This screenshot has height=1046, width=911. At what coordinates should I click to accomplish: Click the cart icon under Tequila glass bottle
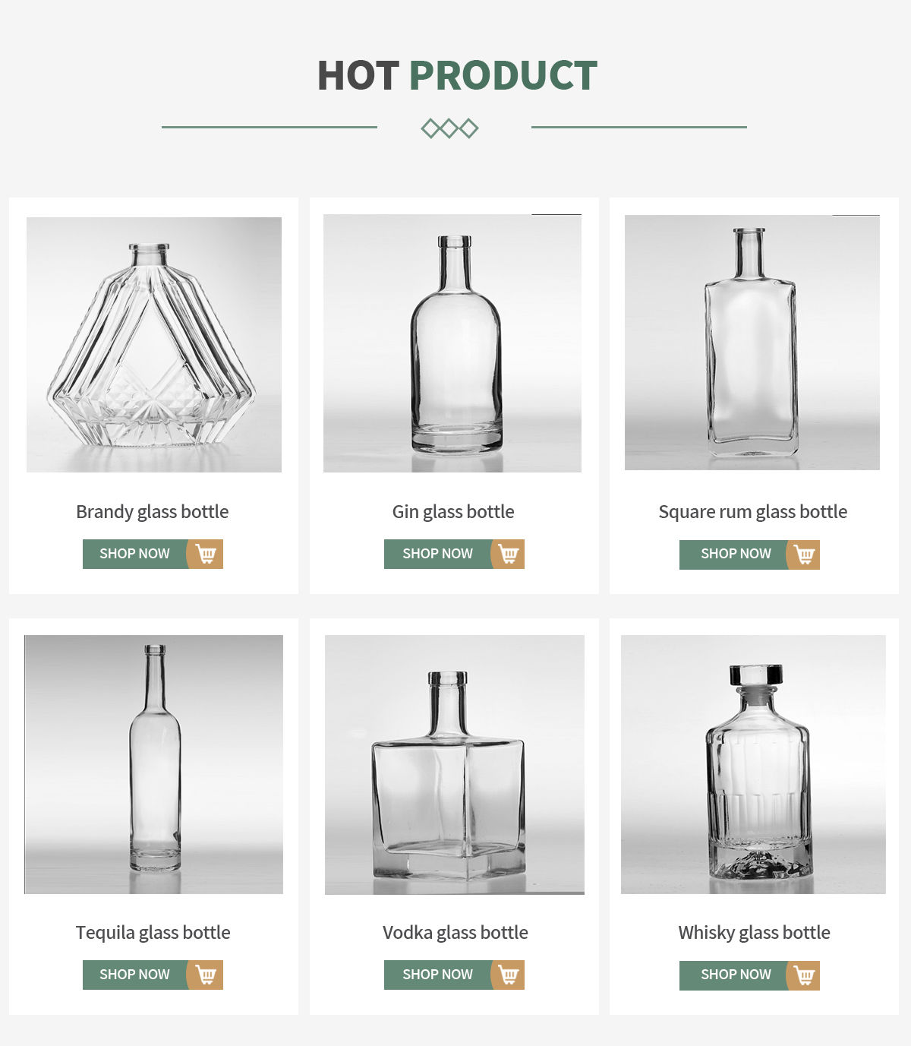[x=206, y=975]
